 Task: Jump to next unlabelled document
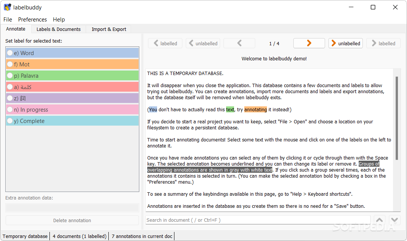click(345, 43)
